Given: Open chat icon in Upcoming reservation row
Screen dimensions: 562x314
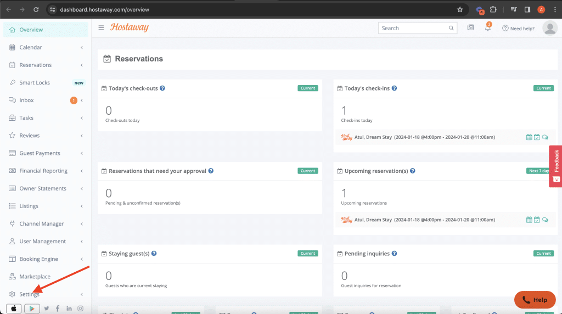Looking at the screenshot, I should tap(545, 220).
